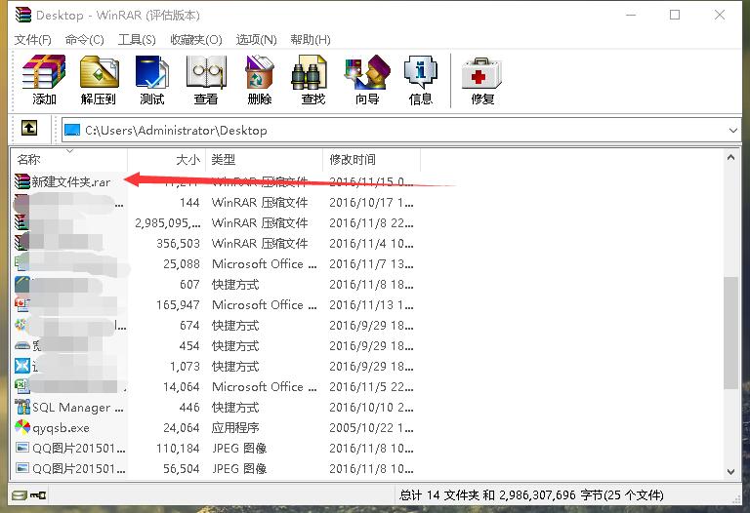750x513 pixels.
Task: Click the qyqsb.exe application icon
Action: [22, 427]
